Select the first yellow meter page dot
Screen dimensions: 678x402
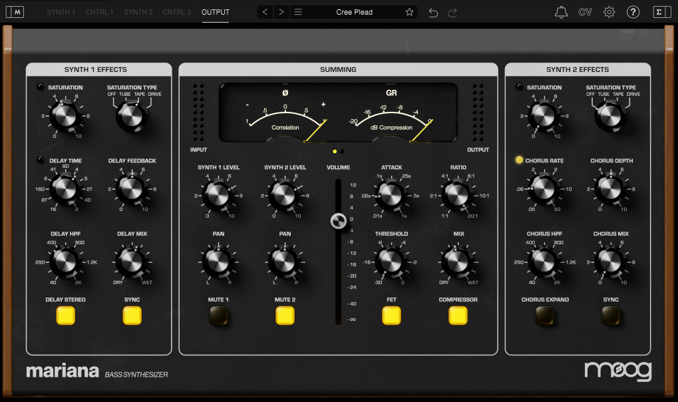(x=335, y=152)
